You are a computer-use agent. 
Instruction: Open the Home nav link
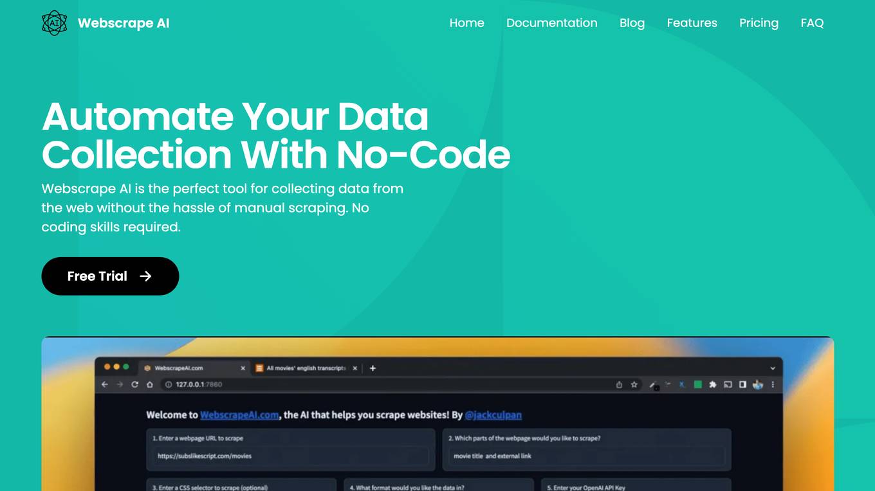(x=466, y=23)
